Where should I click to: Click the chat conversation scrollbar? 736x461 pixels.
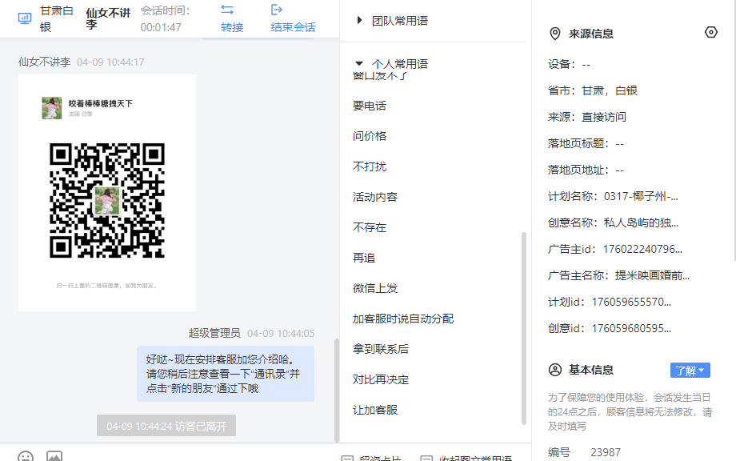[336, 390]
